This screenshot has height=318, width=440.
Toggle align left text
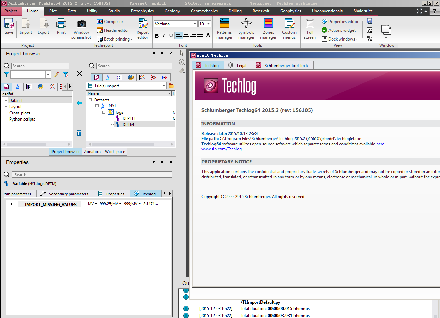[x=179, y=36]
